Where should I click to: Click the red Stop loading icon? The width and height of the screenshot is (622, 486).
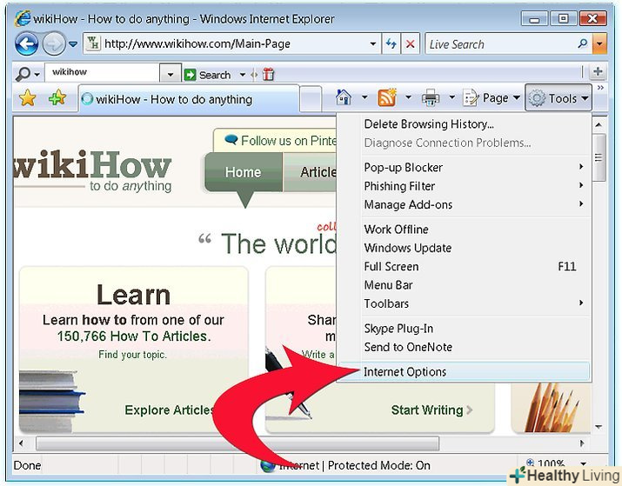tap(410, 44)
